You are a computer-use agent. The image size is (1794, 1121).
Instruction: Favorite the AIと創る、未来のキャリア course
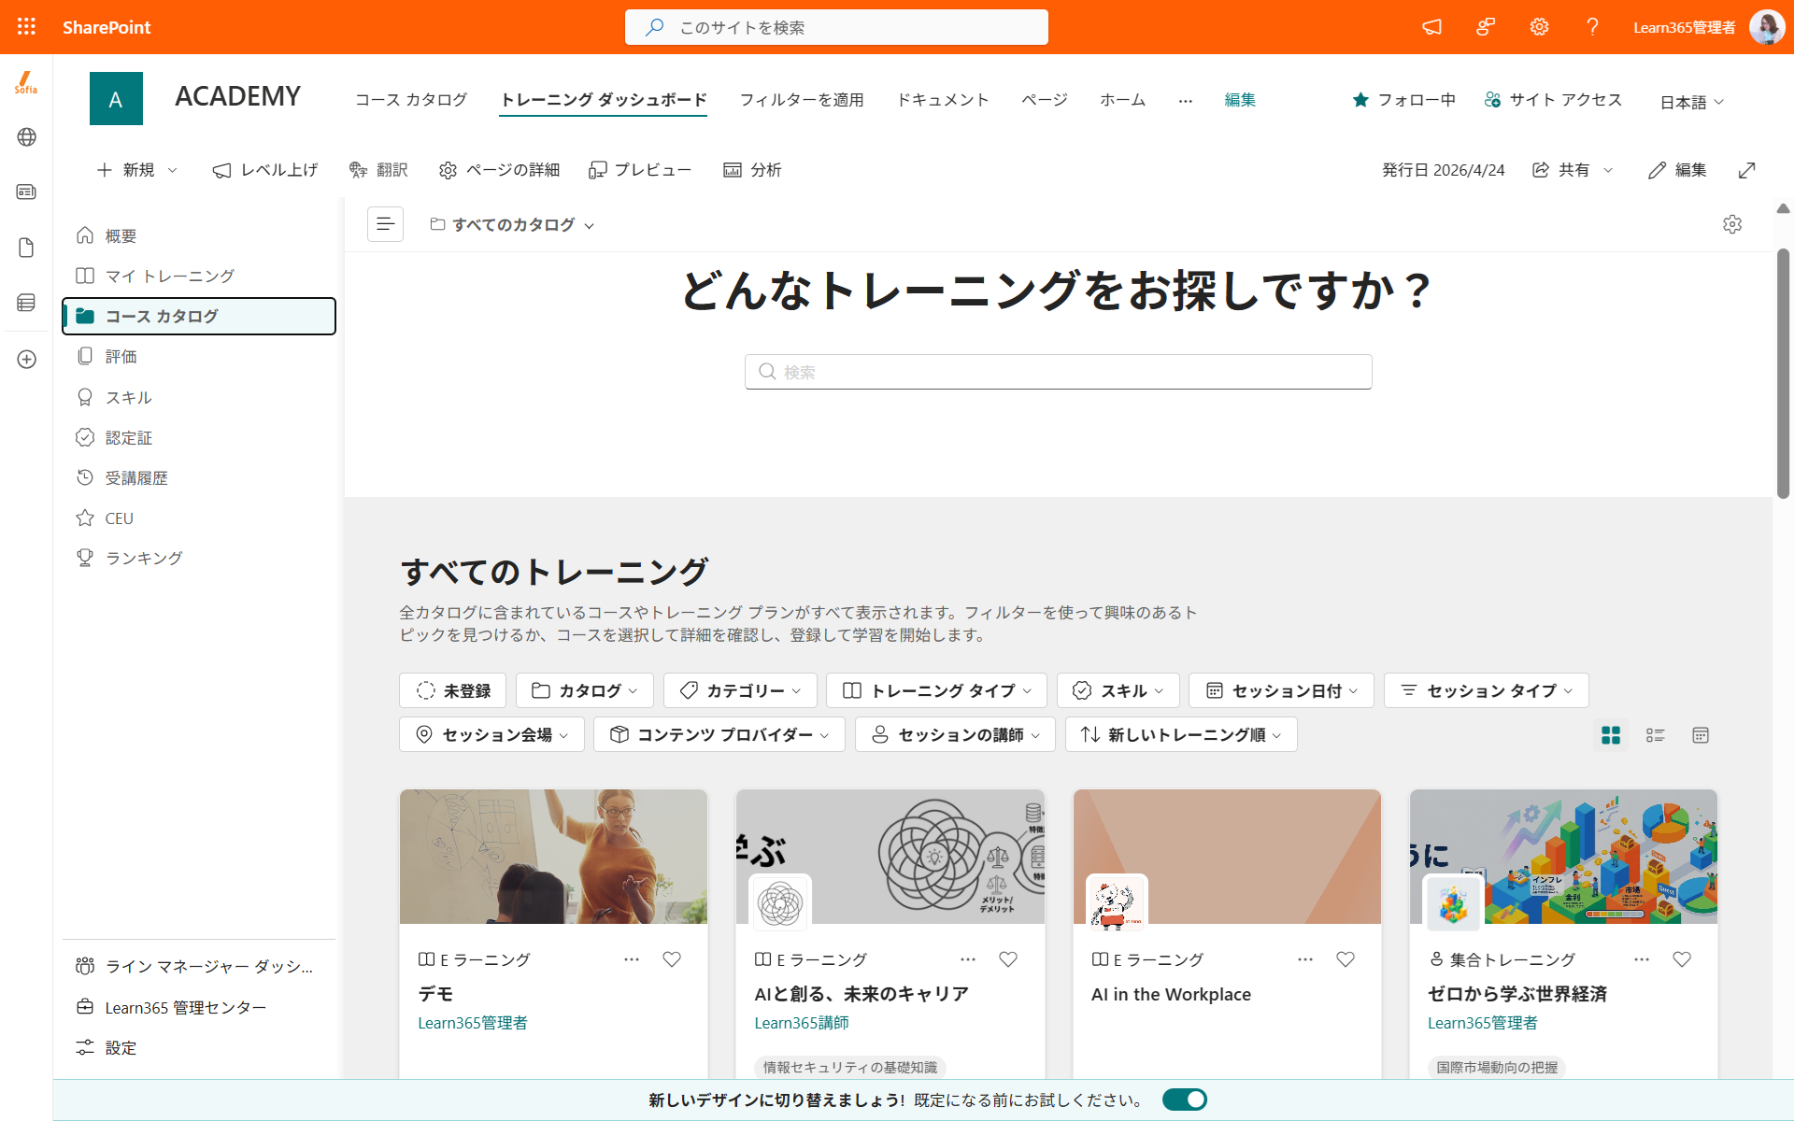[x=1008, y=959]
